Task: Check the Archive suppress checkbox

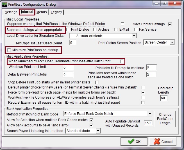Action: (95, 29)
